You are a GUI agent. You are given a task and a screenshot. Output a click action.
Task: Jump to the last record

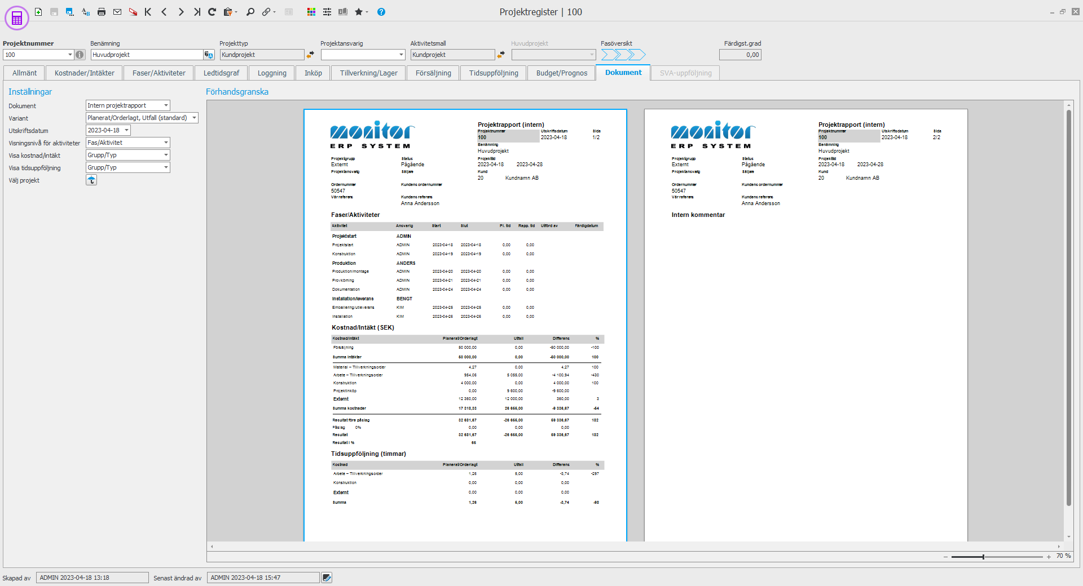click(x=197, y=12)
